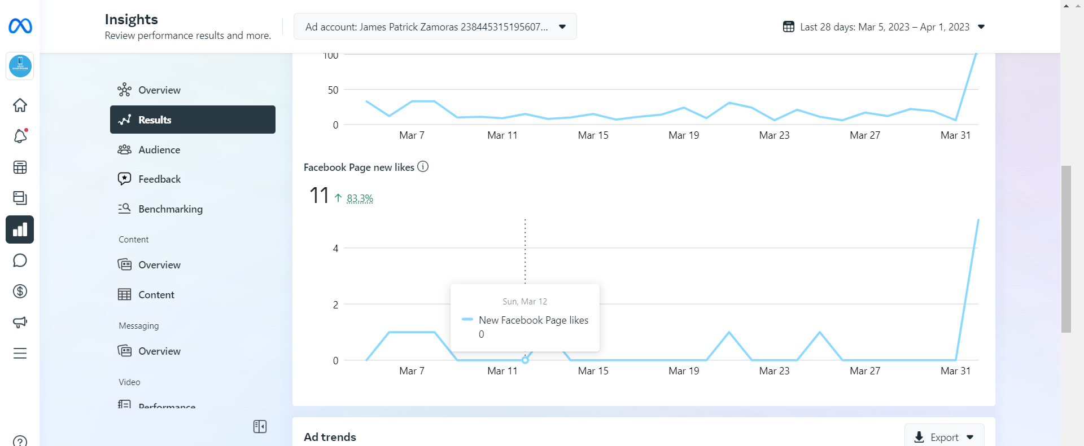Click the Meta logo icon
The height and width of the screenshot is (446, 1084).
(20, 26)
